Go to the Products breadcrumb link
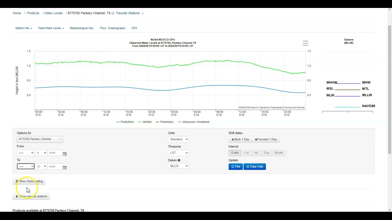392x220 pixels. pyautogui.click(x=33, y=13)
